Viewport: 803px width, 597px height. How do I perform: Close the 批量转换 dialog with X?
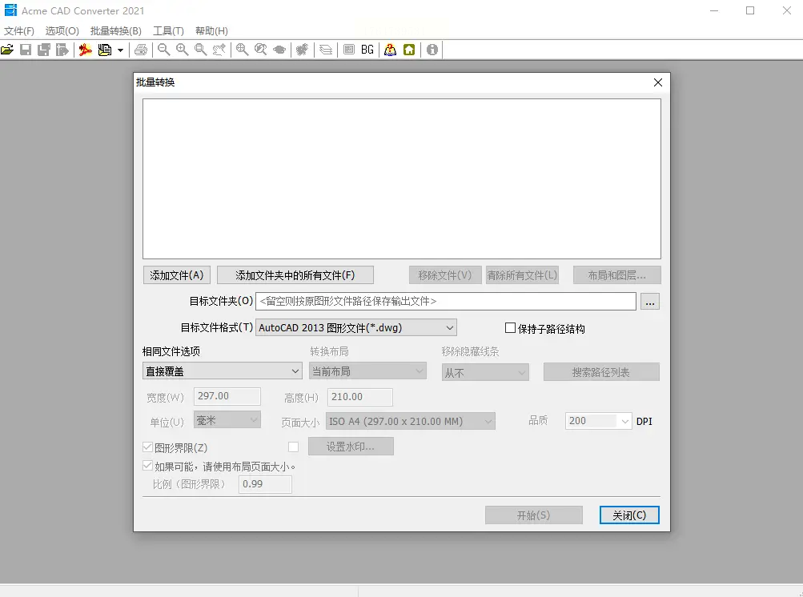(x=658, y=82)
